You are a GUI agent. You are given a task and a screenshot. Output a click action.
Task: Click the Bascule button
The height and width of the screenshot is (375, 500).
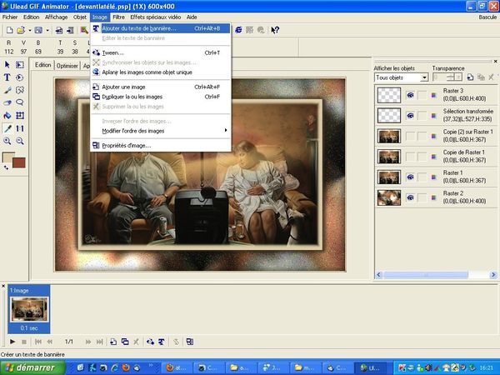click(x=487, y=17)
